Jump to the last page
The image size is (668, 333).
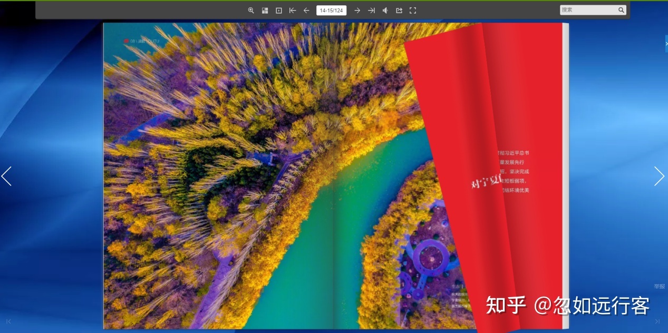[x=371, y=11]
